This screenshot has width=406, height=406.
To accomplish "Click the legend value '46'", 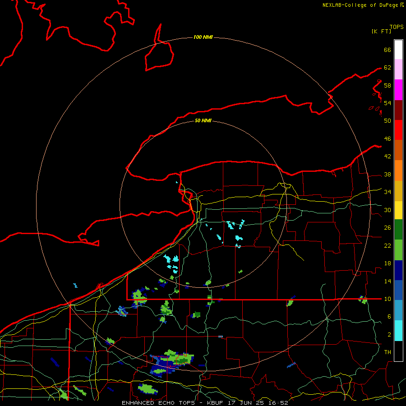I will 388,139.
